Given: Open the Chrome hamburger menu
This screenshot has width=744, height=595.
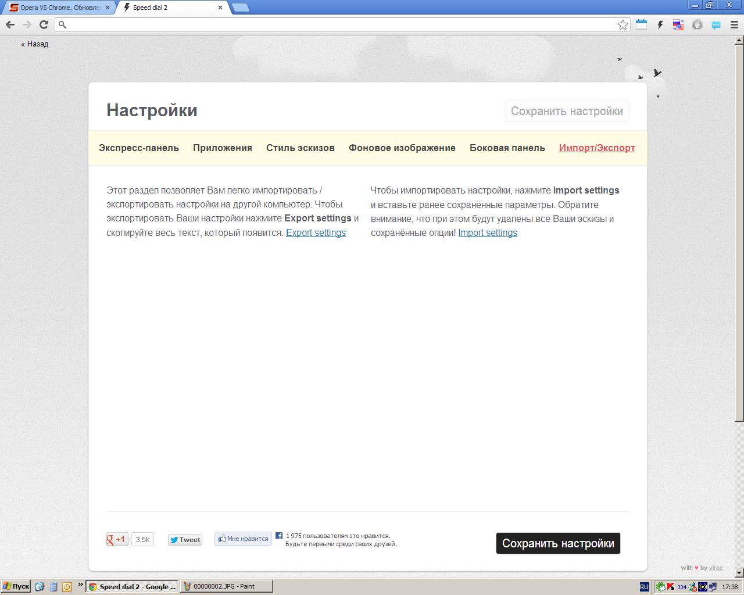Looking at the screenshot, I should click(x=734, y=24).
